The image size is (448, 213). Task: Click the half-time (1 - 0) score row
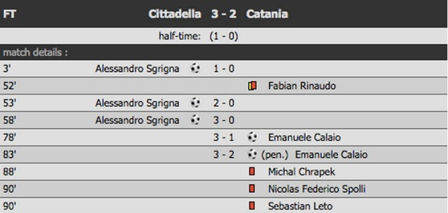[x=224, y=36]
